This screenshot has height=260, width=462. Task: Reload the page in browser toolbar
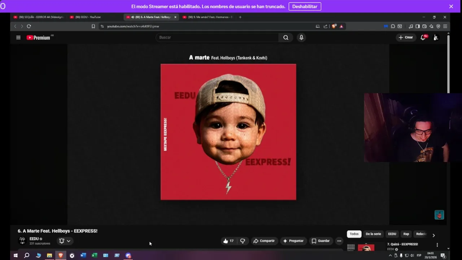point(29,26)
